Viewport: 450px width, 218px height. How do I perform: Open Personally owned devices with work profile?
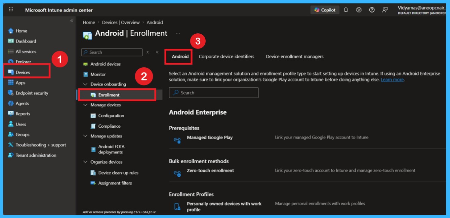point(224,206)
